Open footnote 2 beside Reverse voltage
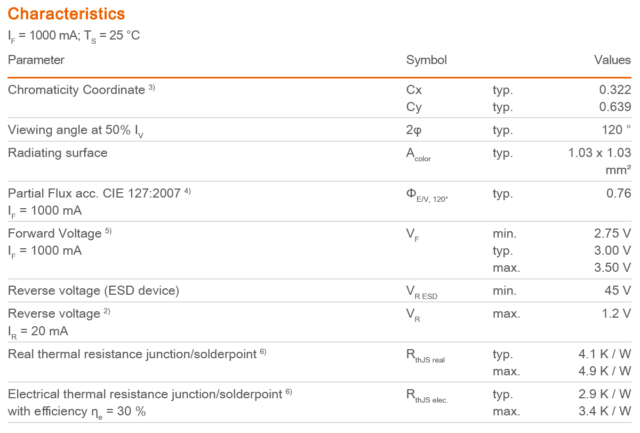This screenshot has height=433, width=640. pyautogui.click(x=107, y=311)
